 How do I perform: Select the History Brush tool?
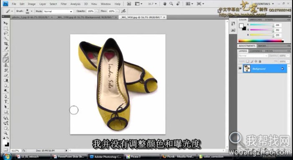[6, 70]
